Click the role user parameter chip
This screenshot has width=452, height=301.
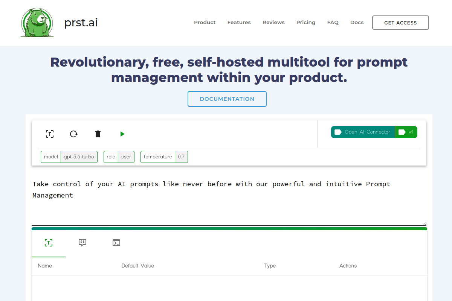(x=119, y=157)
